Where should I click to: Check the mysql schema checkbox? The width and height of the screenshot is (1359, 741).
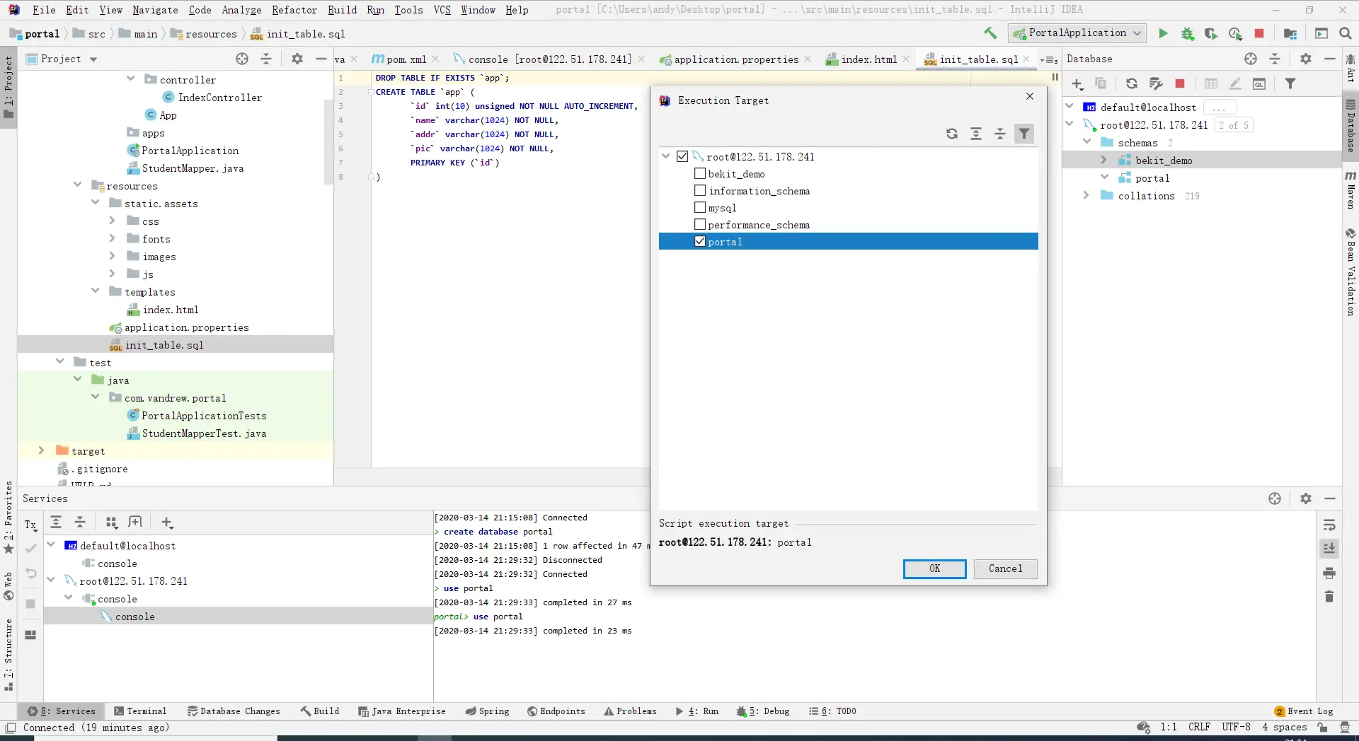click(700, 207)
